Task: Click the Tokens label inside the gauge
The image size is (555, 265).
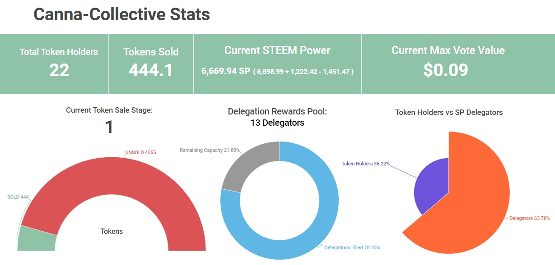Action: pos(112,231)
